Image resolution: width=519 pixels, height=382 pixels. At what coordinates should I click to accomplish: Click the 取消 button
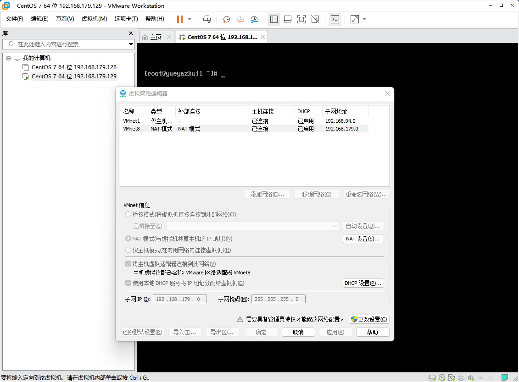pyautogui.click(x=298, y=332)
